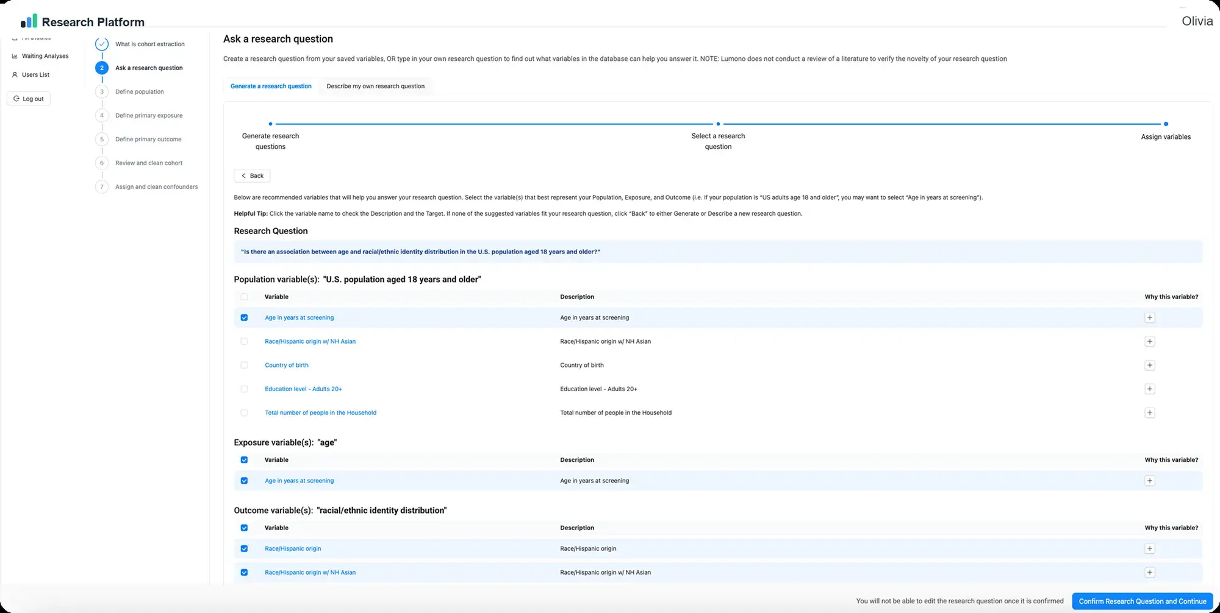Uncheck Race/Hispanic origin outcome checkbox
This screenshot has width=1220, height=613.
click(x=244, y=548)
